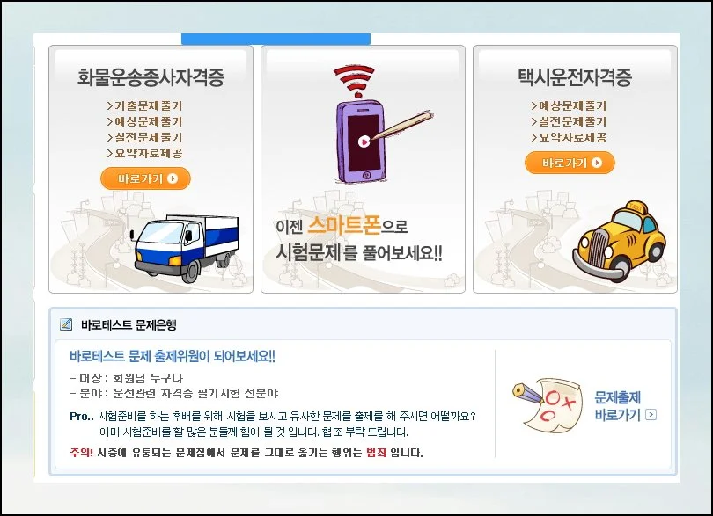713x516 pixels.
Task: Click the blue bar at page top
Action: [x=276, y=39]
